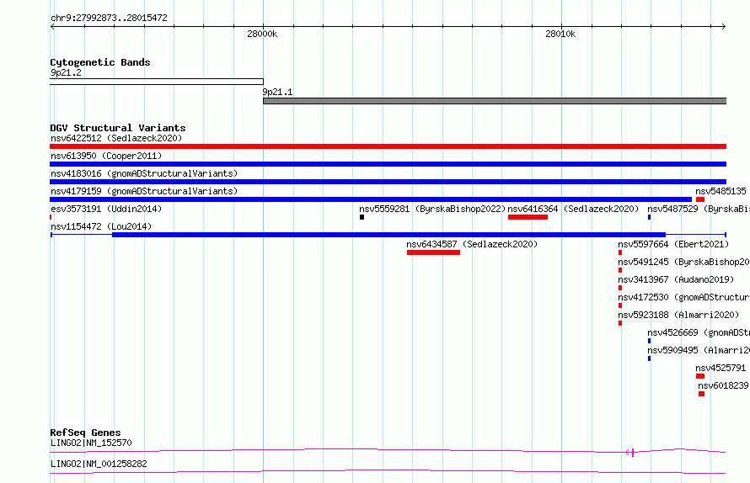Click the 28010k ruler tick label
The height and width of the screenshot is (483, 750).
tap(560, 34)
